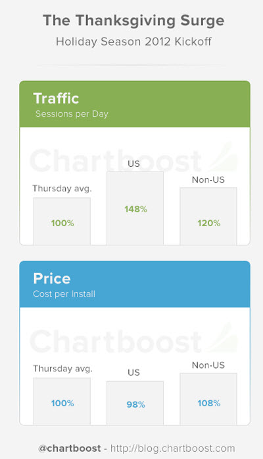This screenshot has width=263, height=459.
Task: Click the Holiday Season 2012 Kickoff subtitle
Action: tap(133, 42)
